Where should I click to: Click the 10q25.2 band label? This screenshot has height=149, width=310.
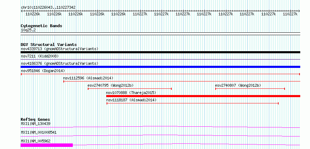point(28,30)
